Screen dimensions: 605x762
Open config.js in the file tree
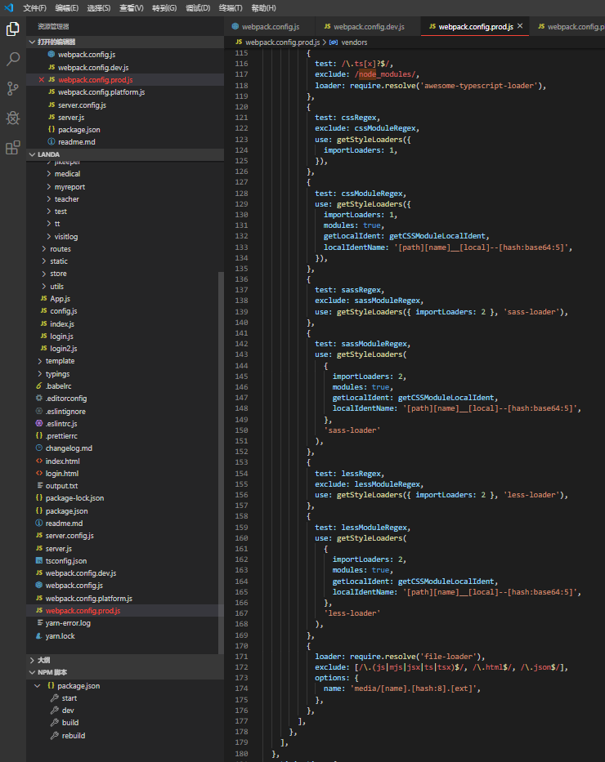click(63, 310)
